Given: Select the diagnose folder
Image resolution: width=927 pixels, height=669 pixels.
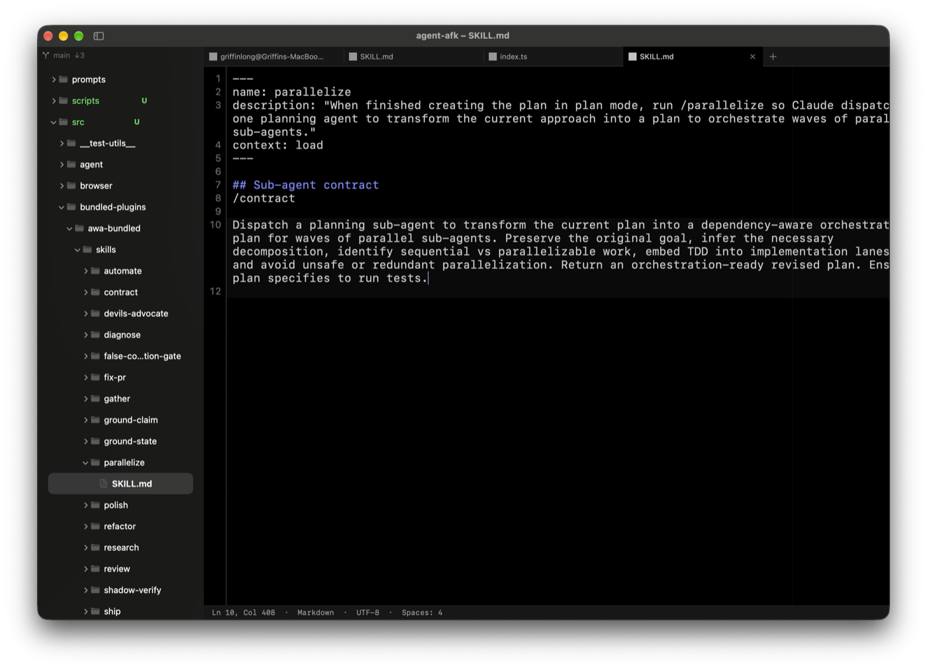Looking at the screenshot, I should tap(121, 335).
